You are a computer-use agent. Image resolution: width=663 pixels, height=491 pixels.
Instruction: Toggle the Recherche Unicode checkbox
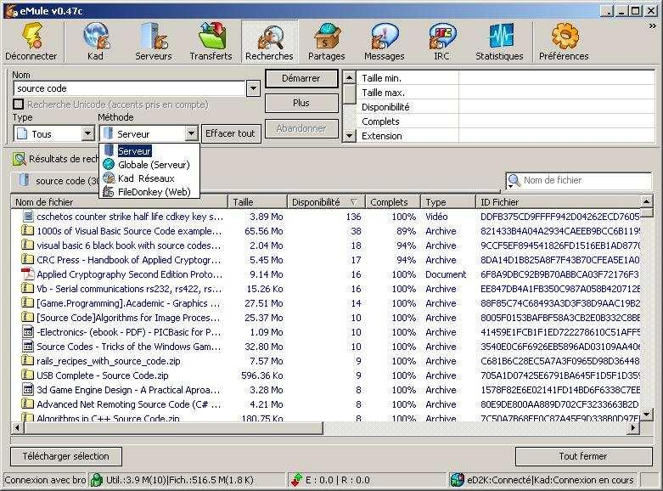(18, 104)
